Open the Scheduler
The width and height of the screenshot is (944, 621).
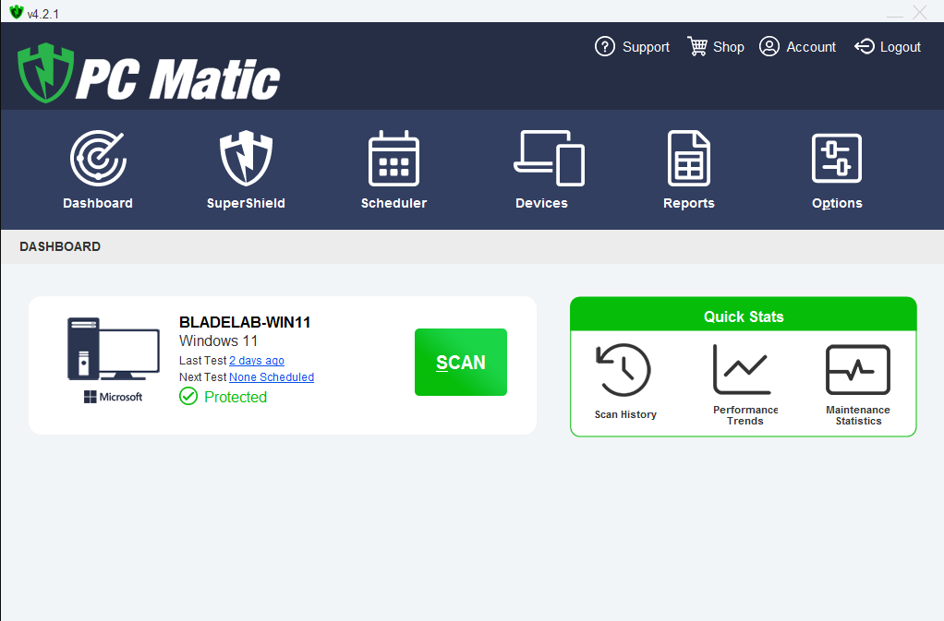pos(393,170)
